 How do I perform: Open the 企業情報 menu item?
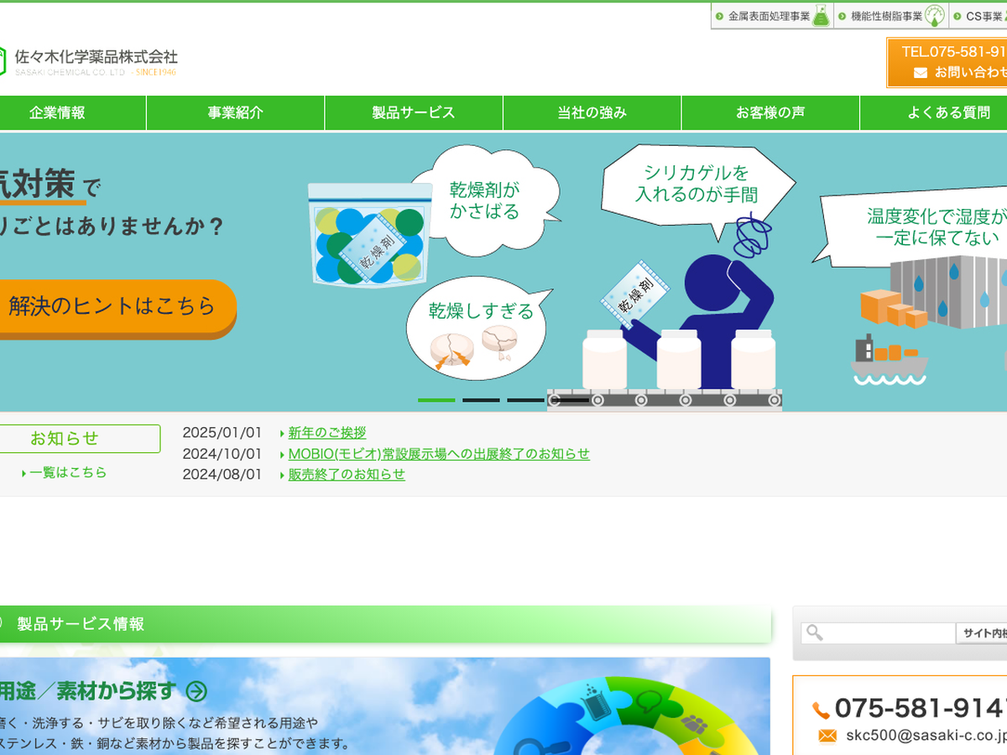click(57, 113)
